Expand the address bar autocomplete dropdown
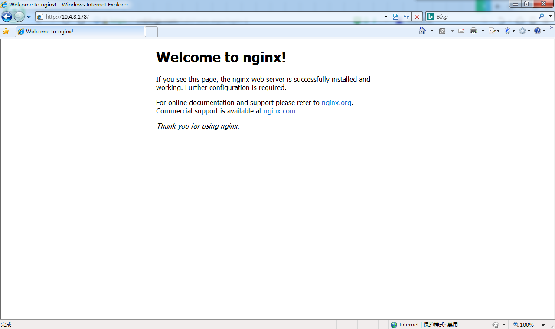 point(386,17)
